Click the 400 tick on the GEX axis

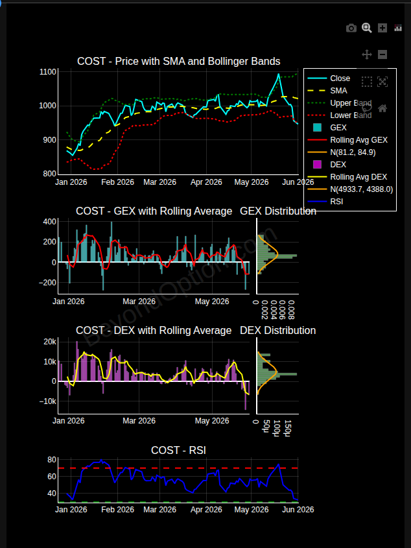pos(50,222)
